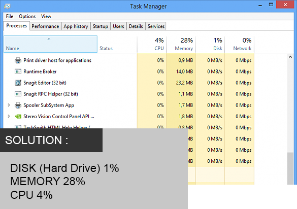Click the NVIDIA Stereo Vision icon
Image resolution: width=297 pixels, height=209 pixels.
pyautogui.click(x=18, y=117)
